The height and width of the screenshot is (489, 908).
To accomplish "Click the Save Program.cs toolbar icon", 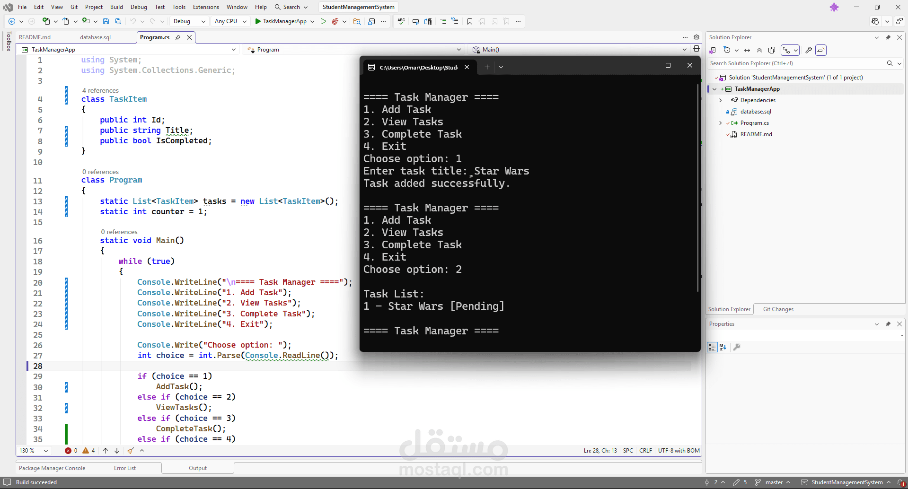I will pos(106,21).
